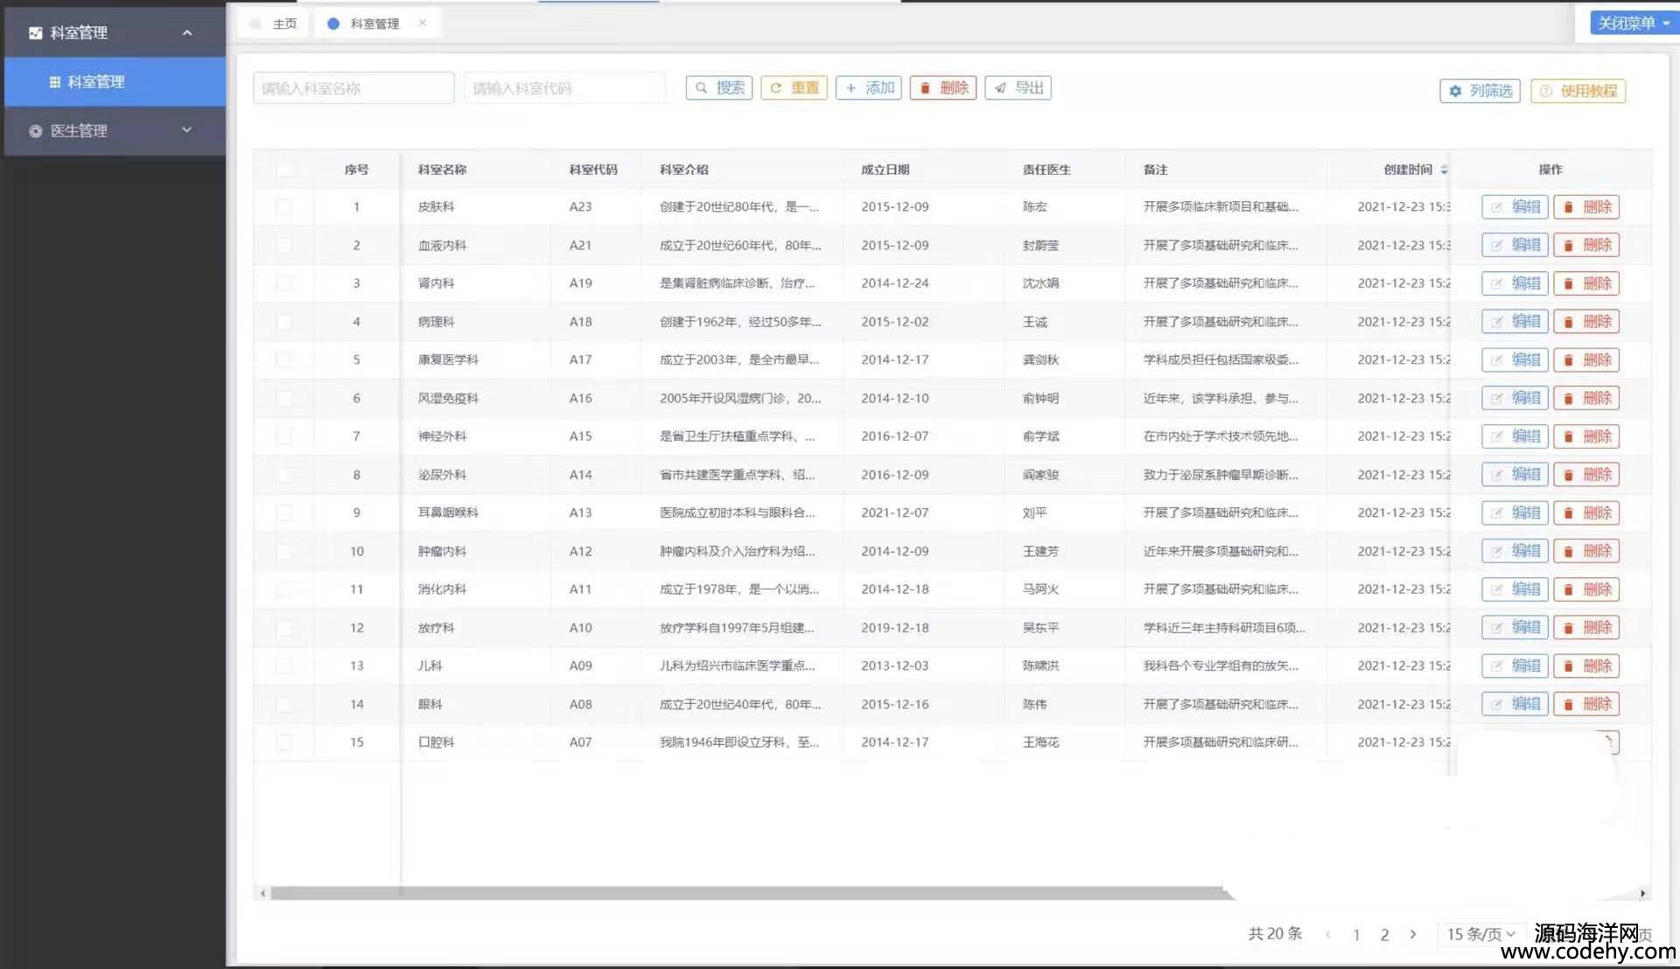Edit the 皮肤科 row
1680x969 pixels.
click(x=1515, y=207)
